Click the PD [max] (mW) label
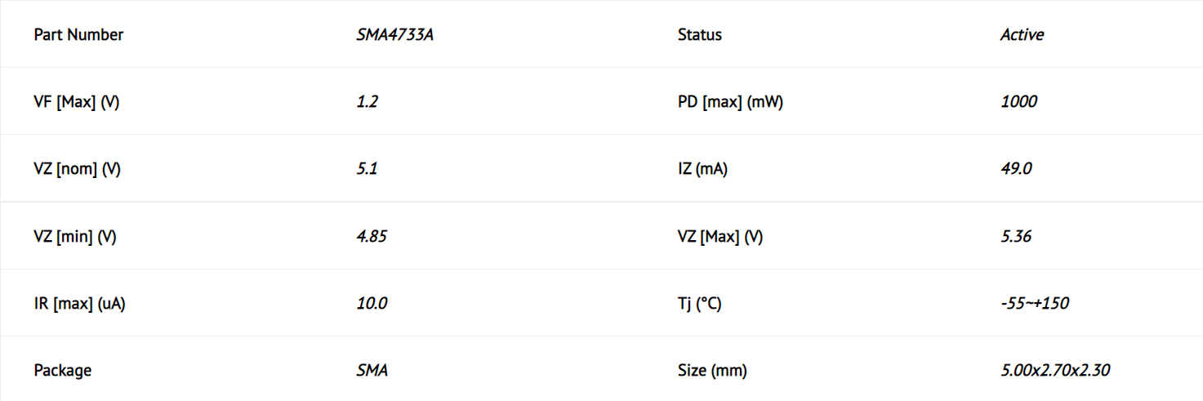 pos(730,102)
